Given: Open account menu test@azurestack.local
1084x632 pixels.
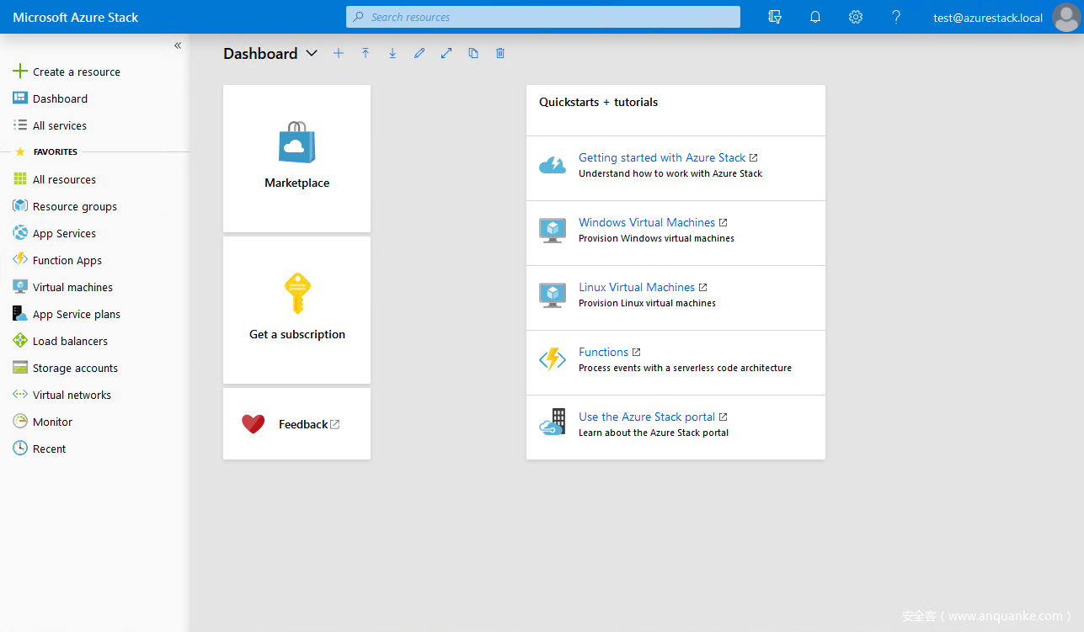Looking at the screenshot, I should (x=988, y=18).
